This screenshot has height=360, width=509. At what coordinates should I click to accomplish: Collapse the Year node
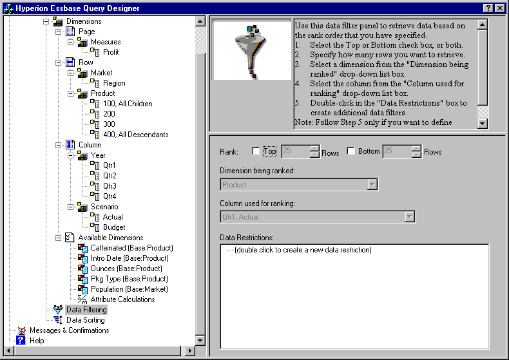click(70, 155)
